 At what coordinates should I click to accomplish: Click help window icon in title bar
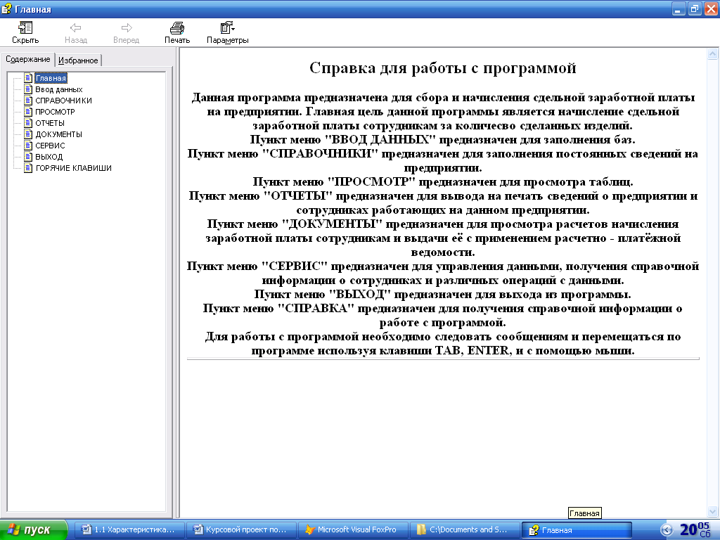pyautogui.click(x=6, y=8)
